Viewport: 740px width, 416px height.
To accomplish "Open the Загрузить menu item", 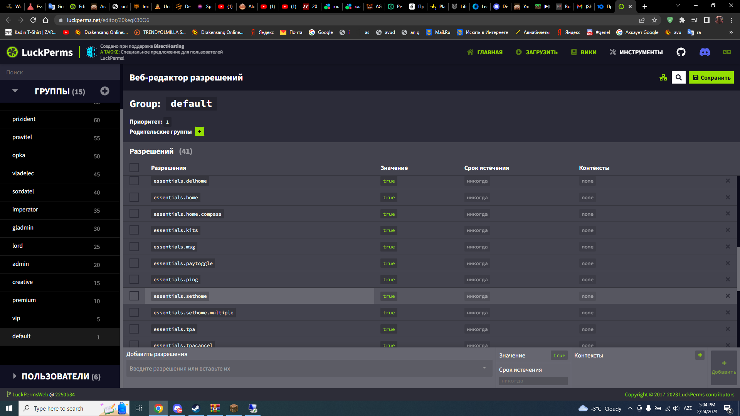I will coord(536,52).
